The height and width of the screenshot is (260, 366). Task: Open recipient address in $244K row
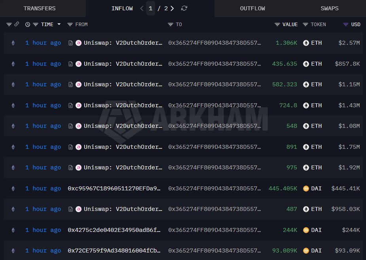tap(214, 230)
